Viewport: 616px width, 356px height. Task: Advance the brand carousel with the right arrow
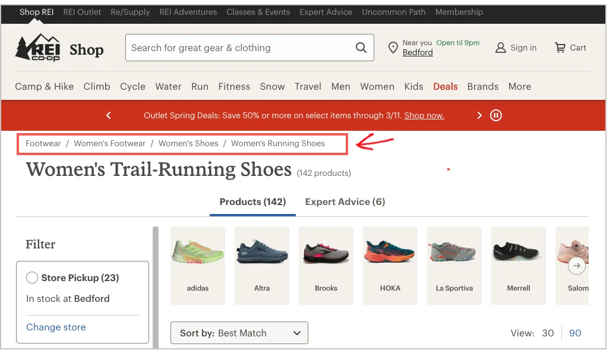pyautogui.click(x=576, y=266)
